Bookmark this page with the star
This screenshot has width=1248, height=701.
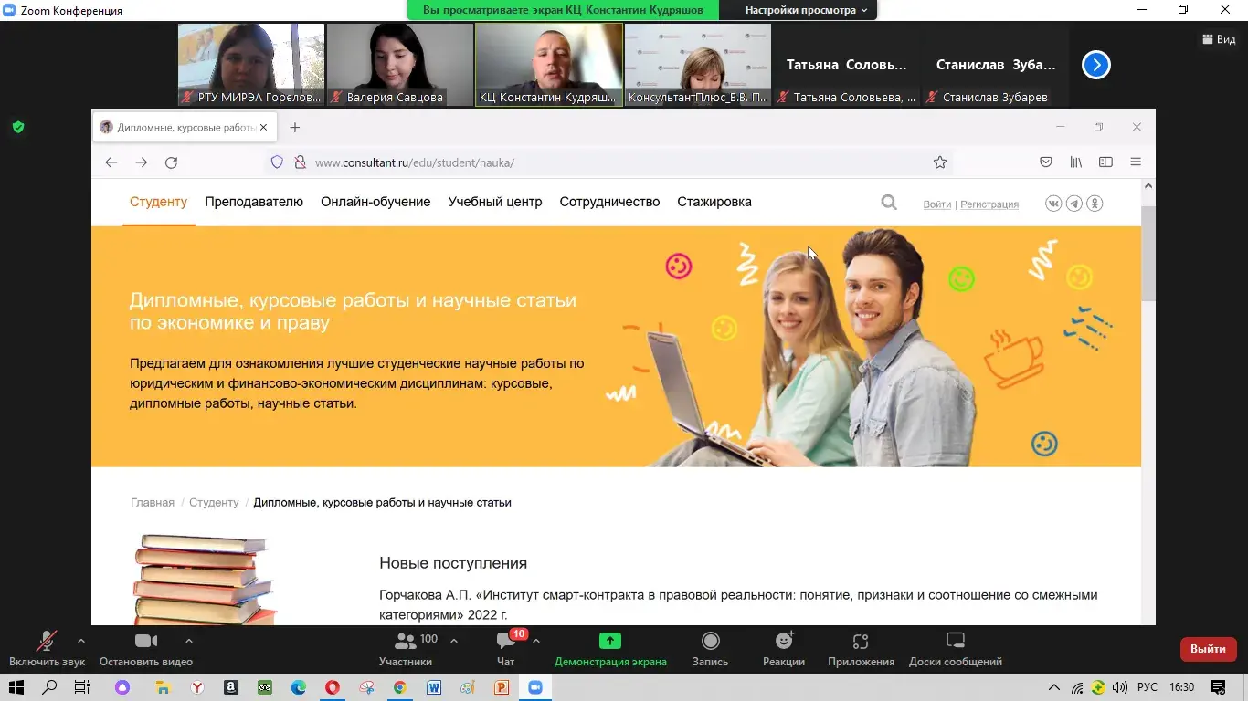940,162
